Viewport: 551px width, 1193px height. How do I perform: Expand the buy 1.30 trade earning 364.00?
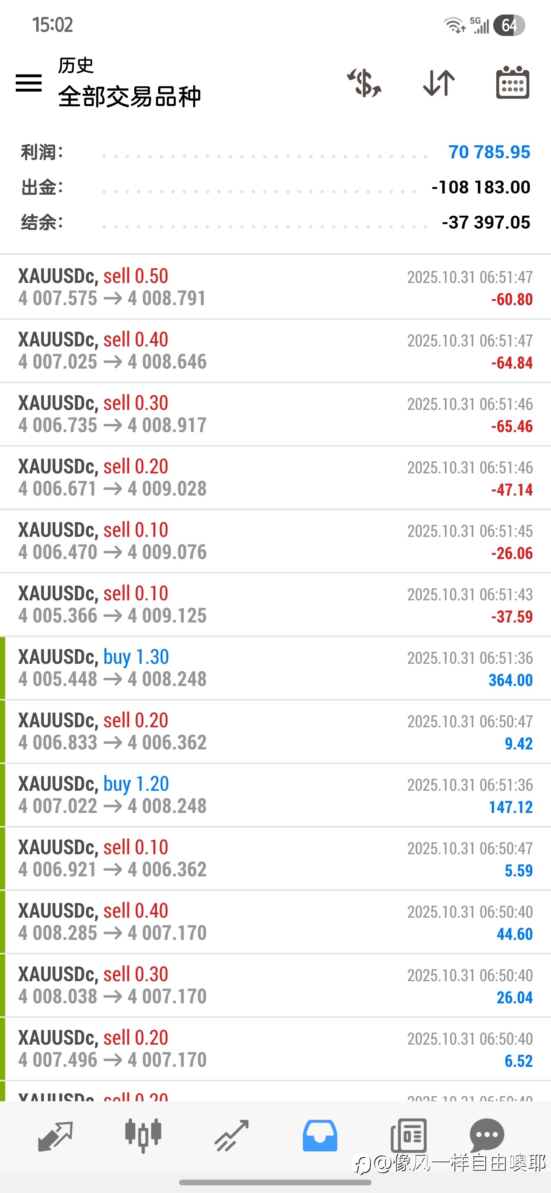pyautogui.click(x=275, y=668)
